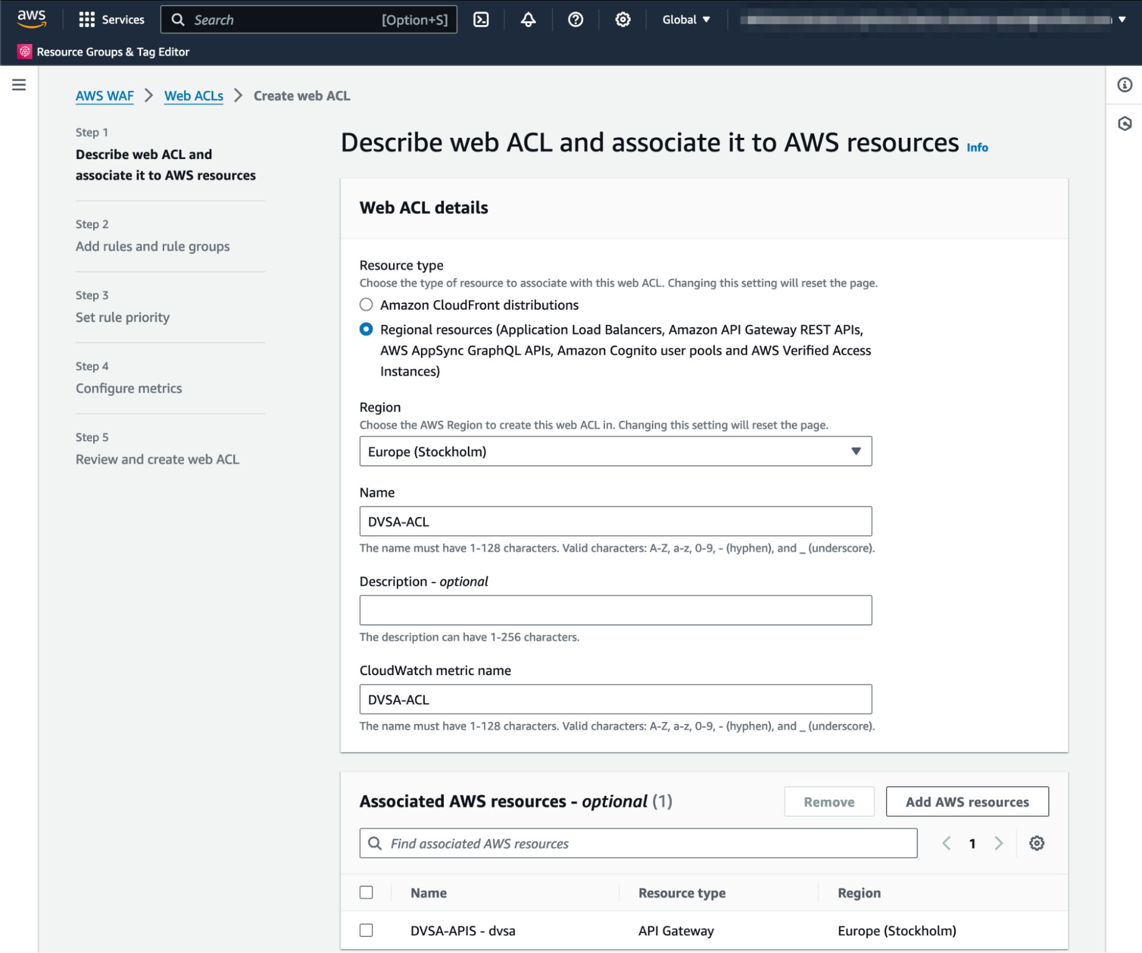Open the hexagon tools icon on right
This screenshot has height=953, width=1142.
coord(1124,123)
